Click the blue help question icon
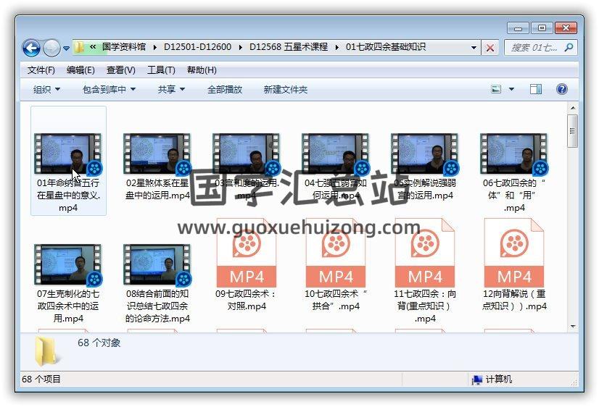 [x=561, y=89]
